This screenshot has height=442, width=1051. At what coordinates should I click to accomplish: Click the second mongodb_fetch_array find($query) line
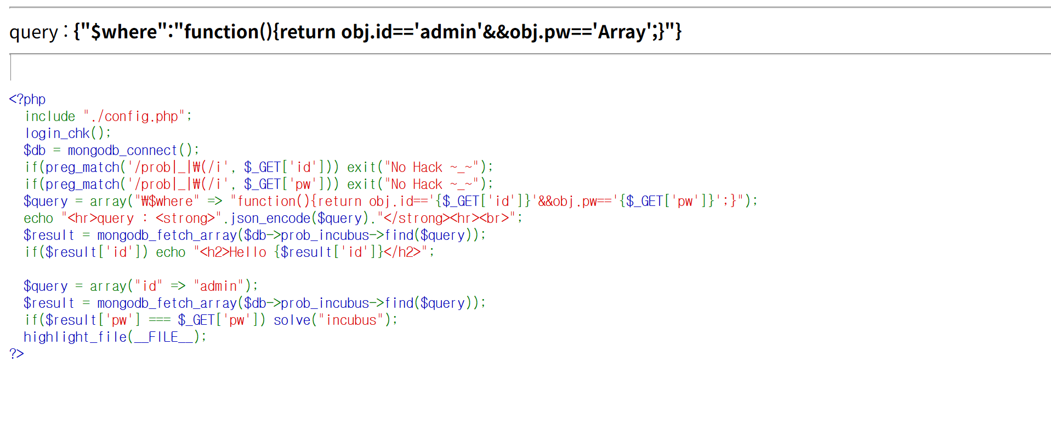(x=254, y=303)
